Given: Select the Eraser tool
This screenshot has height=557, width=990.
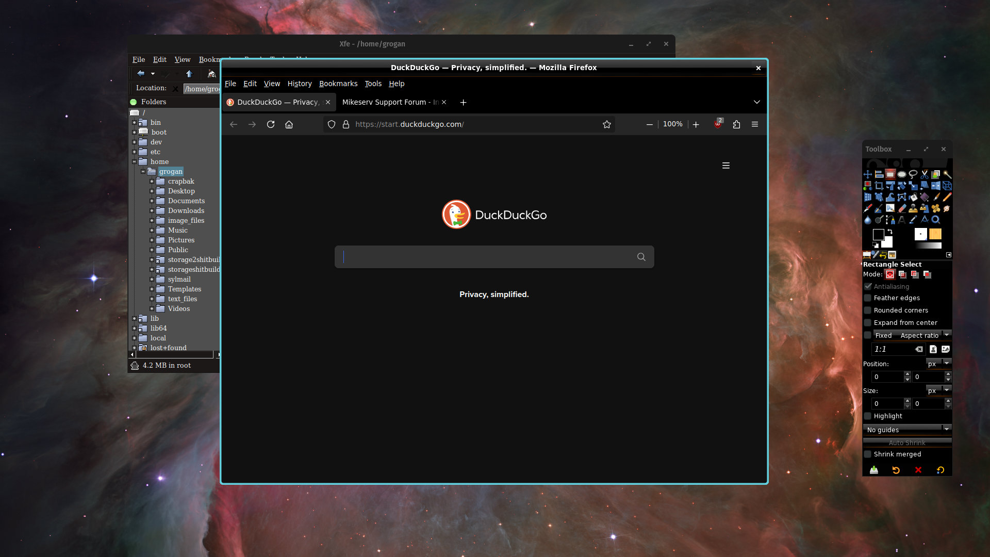Looking at the screenshot, I should pos(902,208).
